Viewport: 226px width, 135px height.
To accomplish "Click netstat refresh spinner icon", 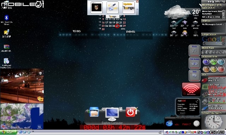I will [197, 101].
